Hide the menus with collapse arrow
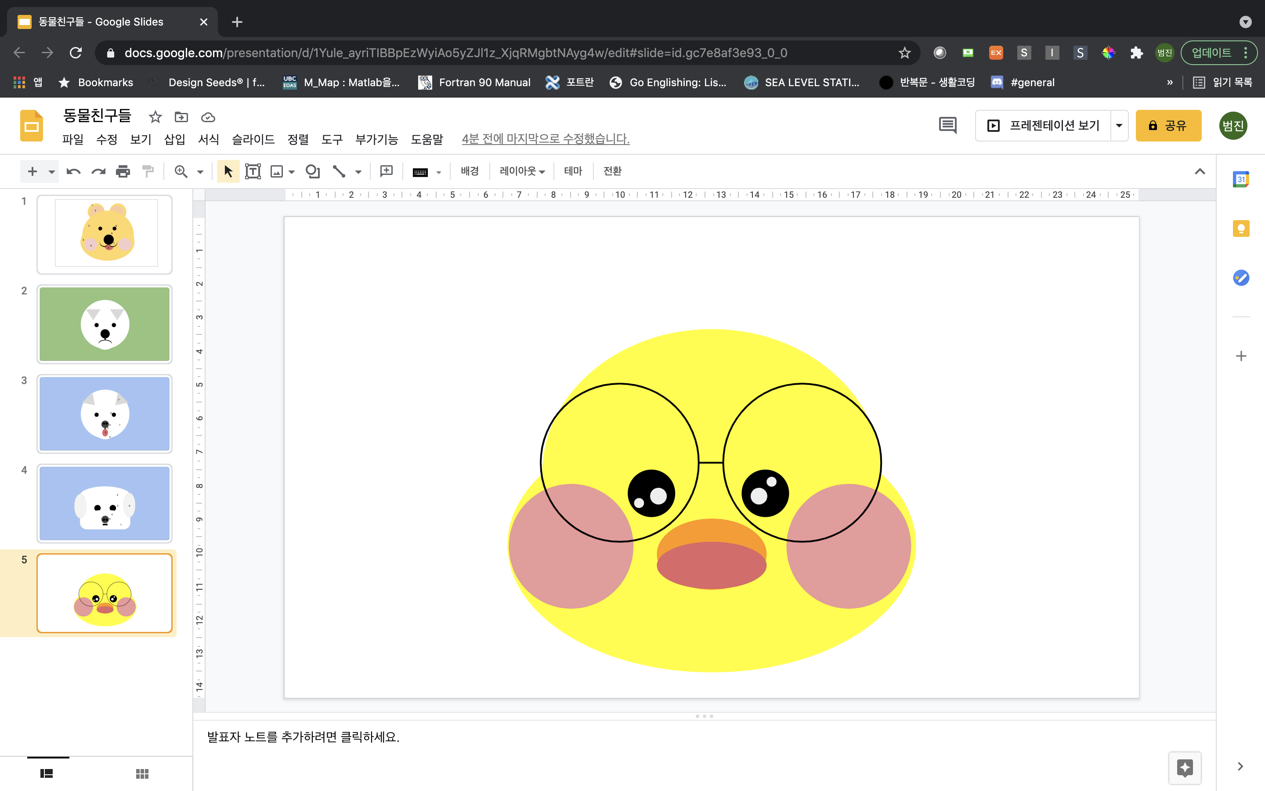Image resolution: width=1265 pixels, height=791 pixels. point(1200,171)
